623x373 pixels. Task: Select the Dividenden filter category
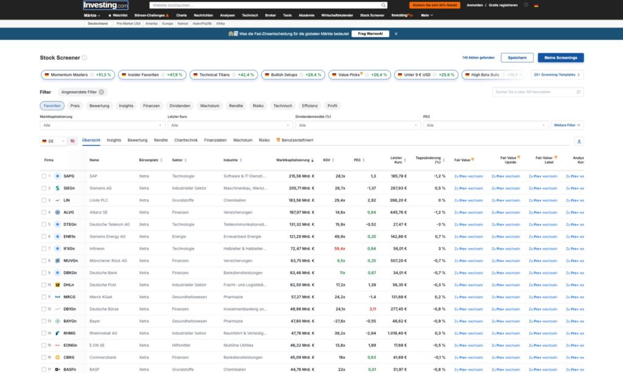tap(179, 106)
